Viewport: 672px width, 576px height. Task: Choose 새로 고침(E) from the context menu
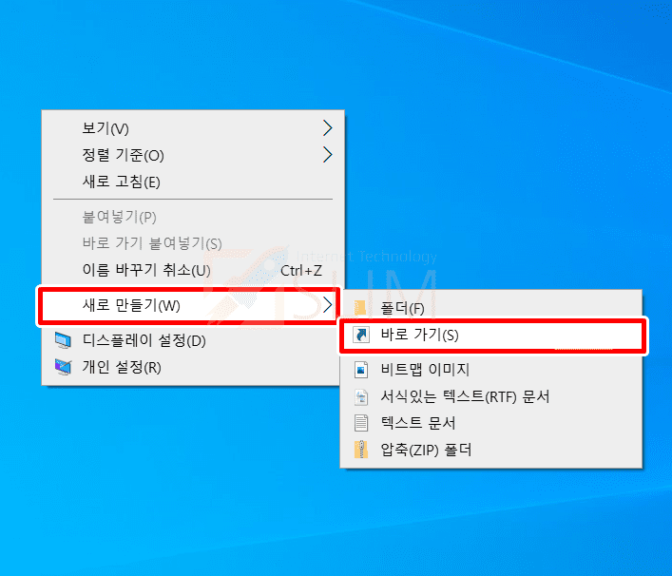click(193, 182)
